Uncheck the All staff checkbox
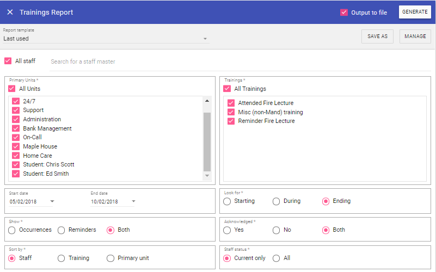 coord(8,61)
